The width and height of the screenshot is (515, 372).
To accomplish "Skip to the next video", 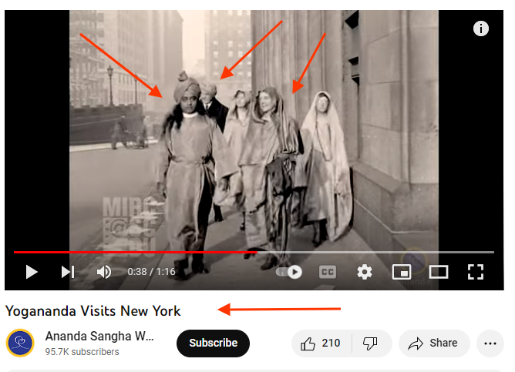I will coord(68,272).
